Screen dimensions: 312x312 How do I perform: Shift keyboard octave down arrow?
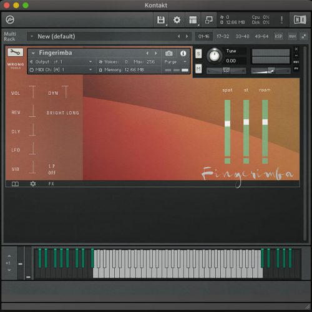9,270
